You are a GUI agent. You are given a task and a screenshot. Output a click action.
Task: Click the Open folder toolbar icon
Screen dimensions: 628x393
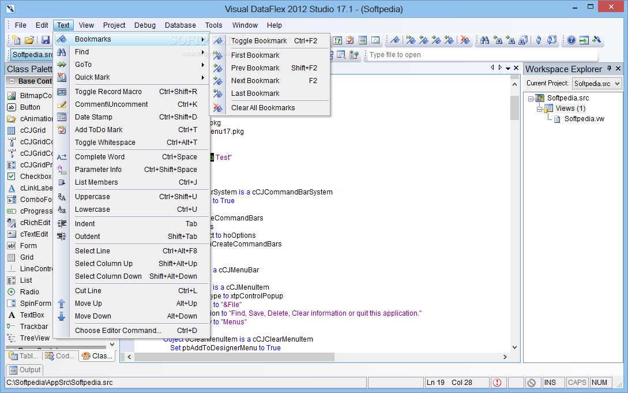pos(29,40)
